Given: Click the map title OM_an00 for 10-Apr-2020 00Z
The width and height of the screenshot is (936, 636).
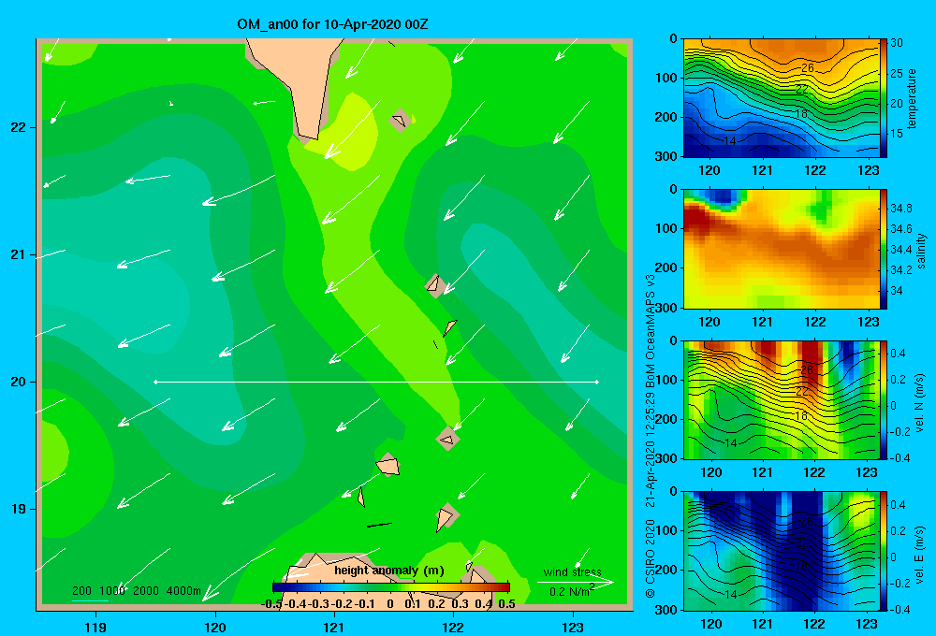Looking at the screenshot, I should pos(332,24).
